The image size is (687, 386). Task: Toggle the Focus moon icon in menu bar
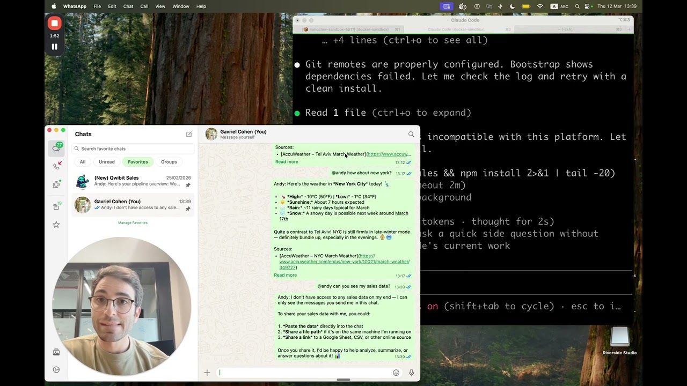512,6
